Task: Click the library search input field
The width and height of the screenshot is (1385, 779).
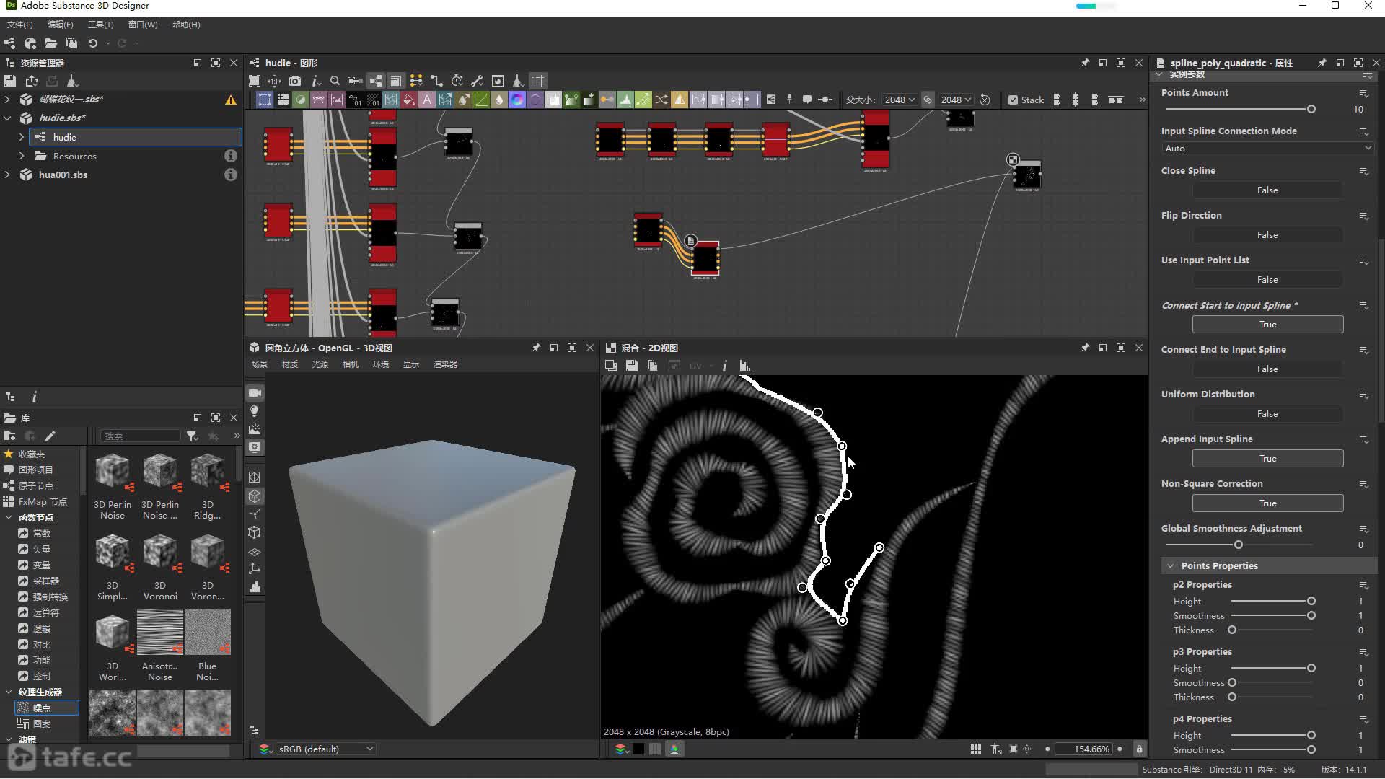Action: 141,436
